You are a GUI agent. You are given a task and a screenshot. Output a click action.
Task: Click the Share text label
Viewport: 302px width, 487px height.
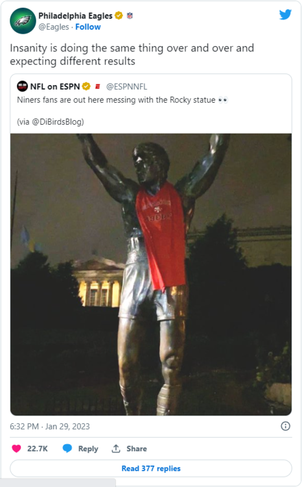point(137,449)
